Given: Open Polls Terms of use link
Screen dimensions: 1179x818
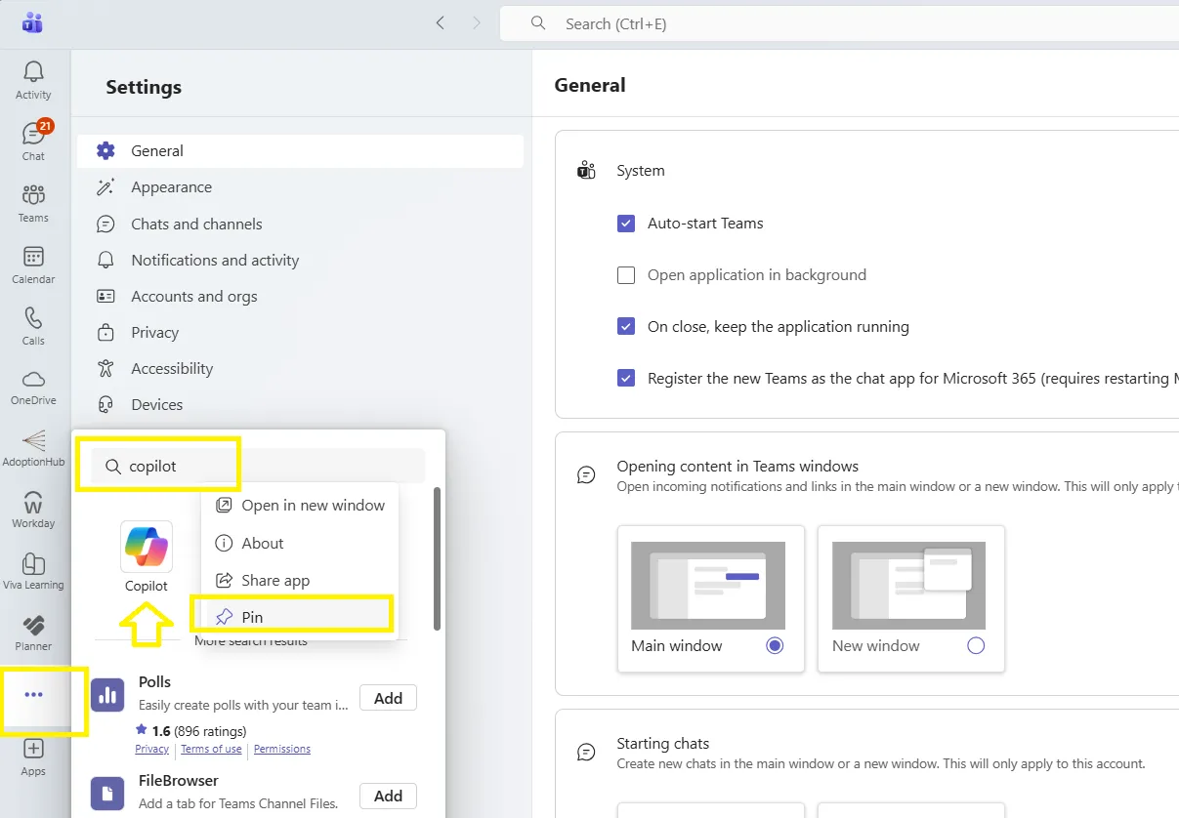Looking at the screenshot, I should pyautogui.click(x=211, y=749).
